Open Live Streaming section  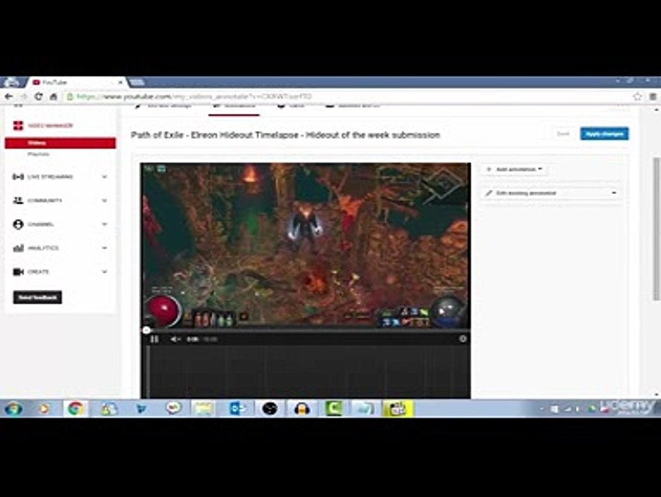(50, 177)
